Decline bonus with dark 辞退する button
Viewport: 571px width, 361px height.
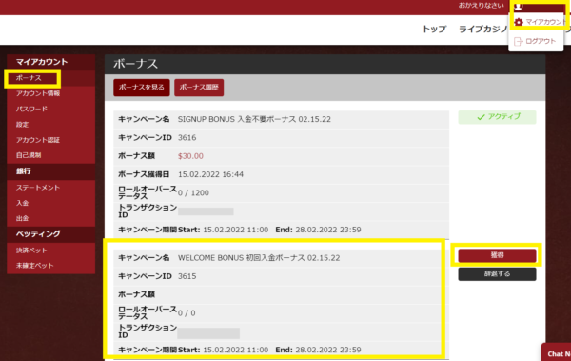coord(497,274)
